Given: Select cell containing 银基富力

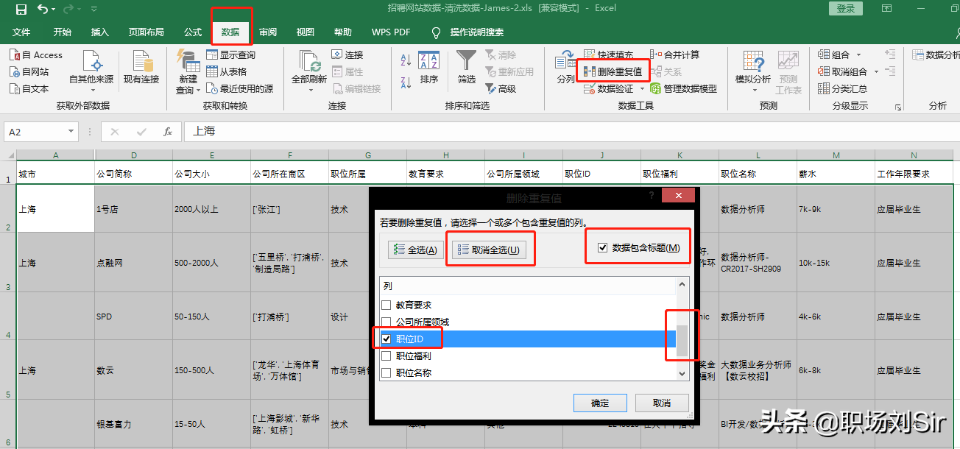Looking at the screenshot, I should tap(133, 424).
